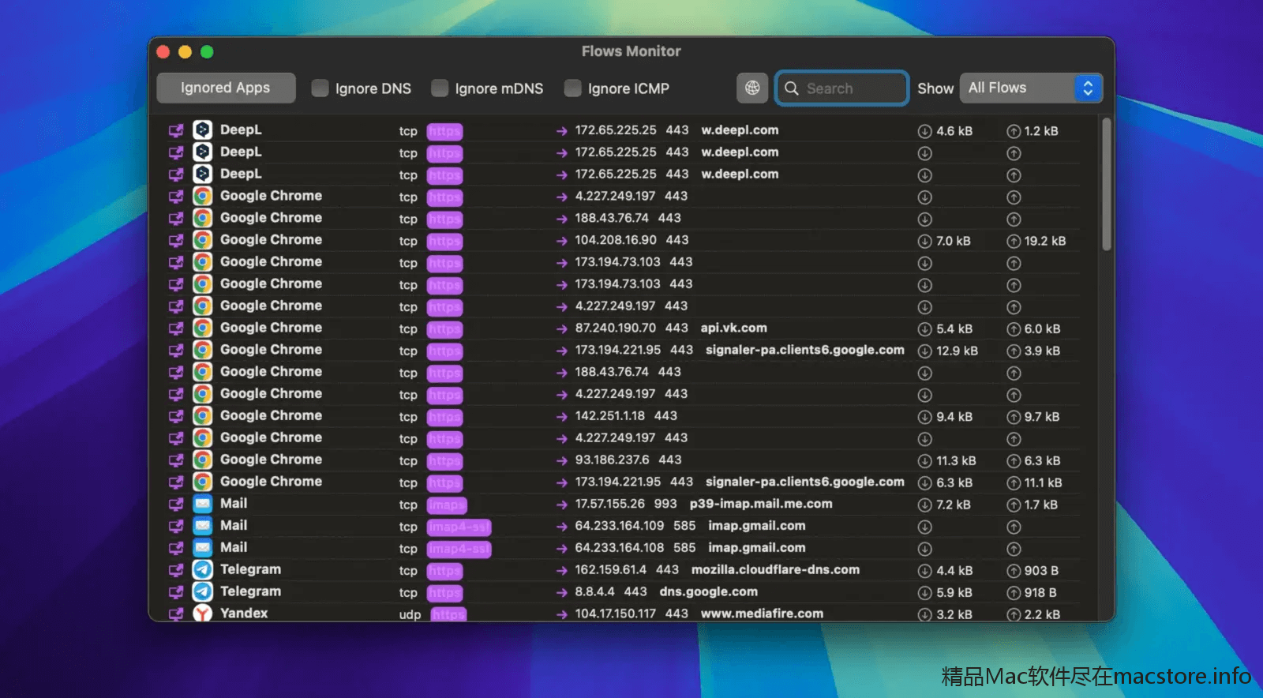This screenshot has height=698, width=1263.
Task: Click the mozilla.cloudflare-dns.com hostname
Action: (775, 569)
